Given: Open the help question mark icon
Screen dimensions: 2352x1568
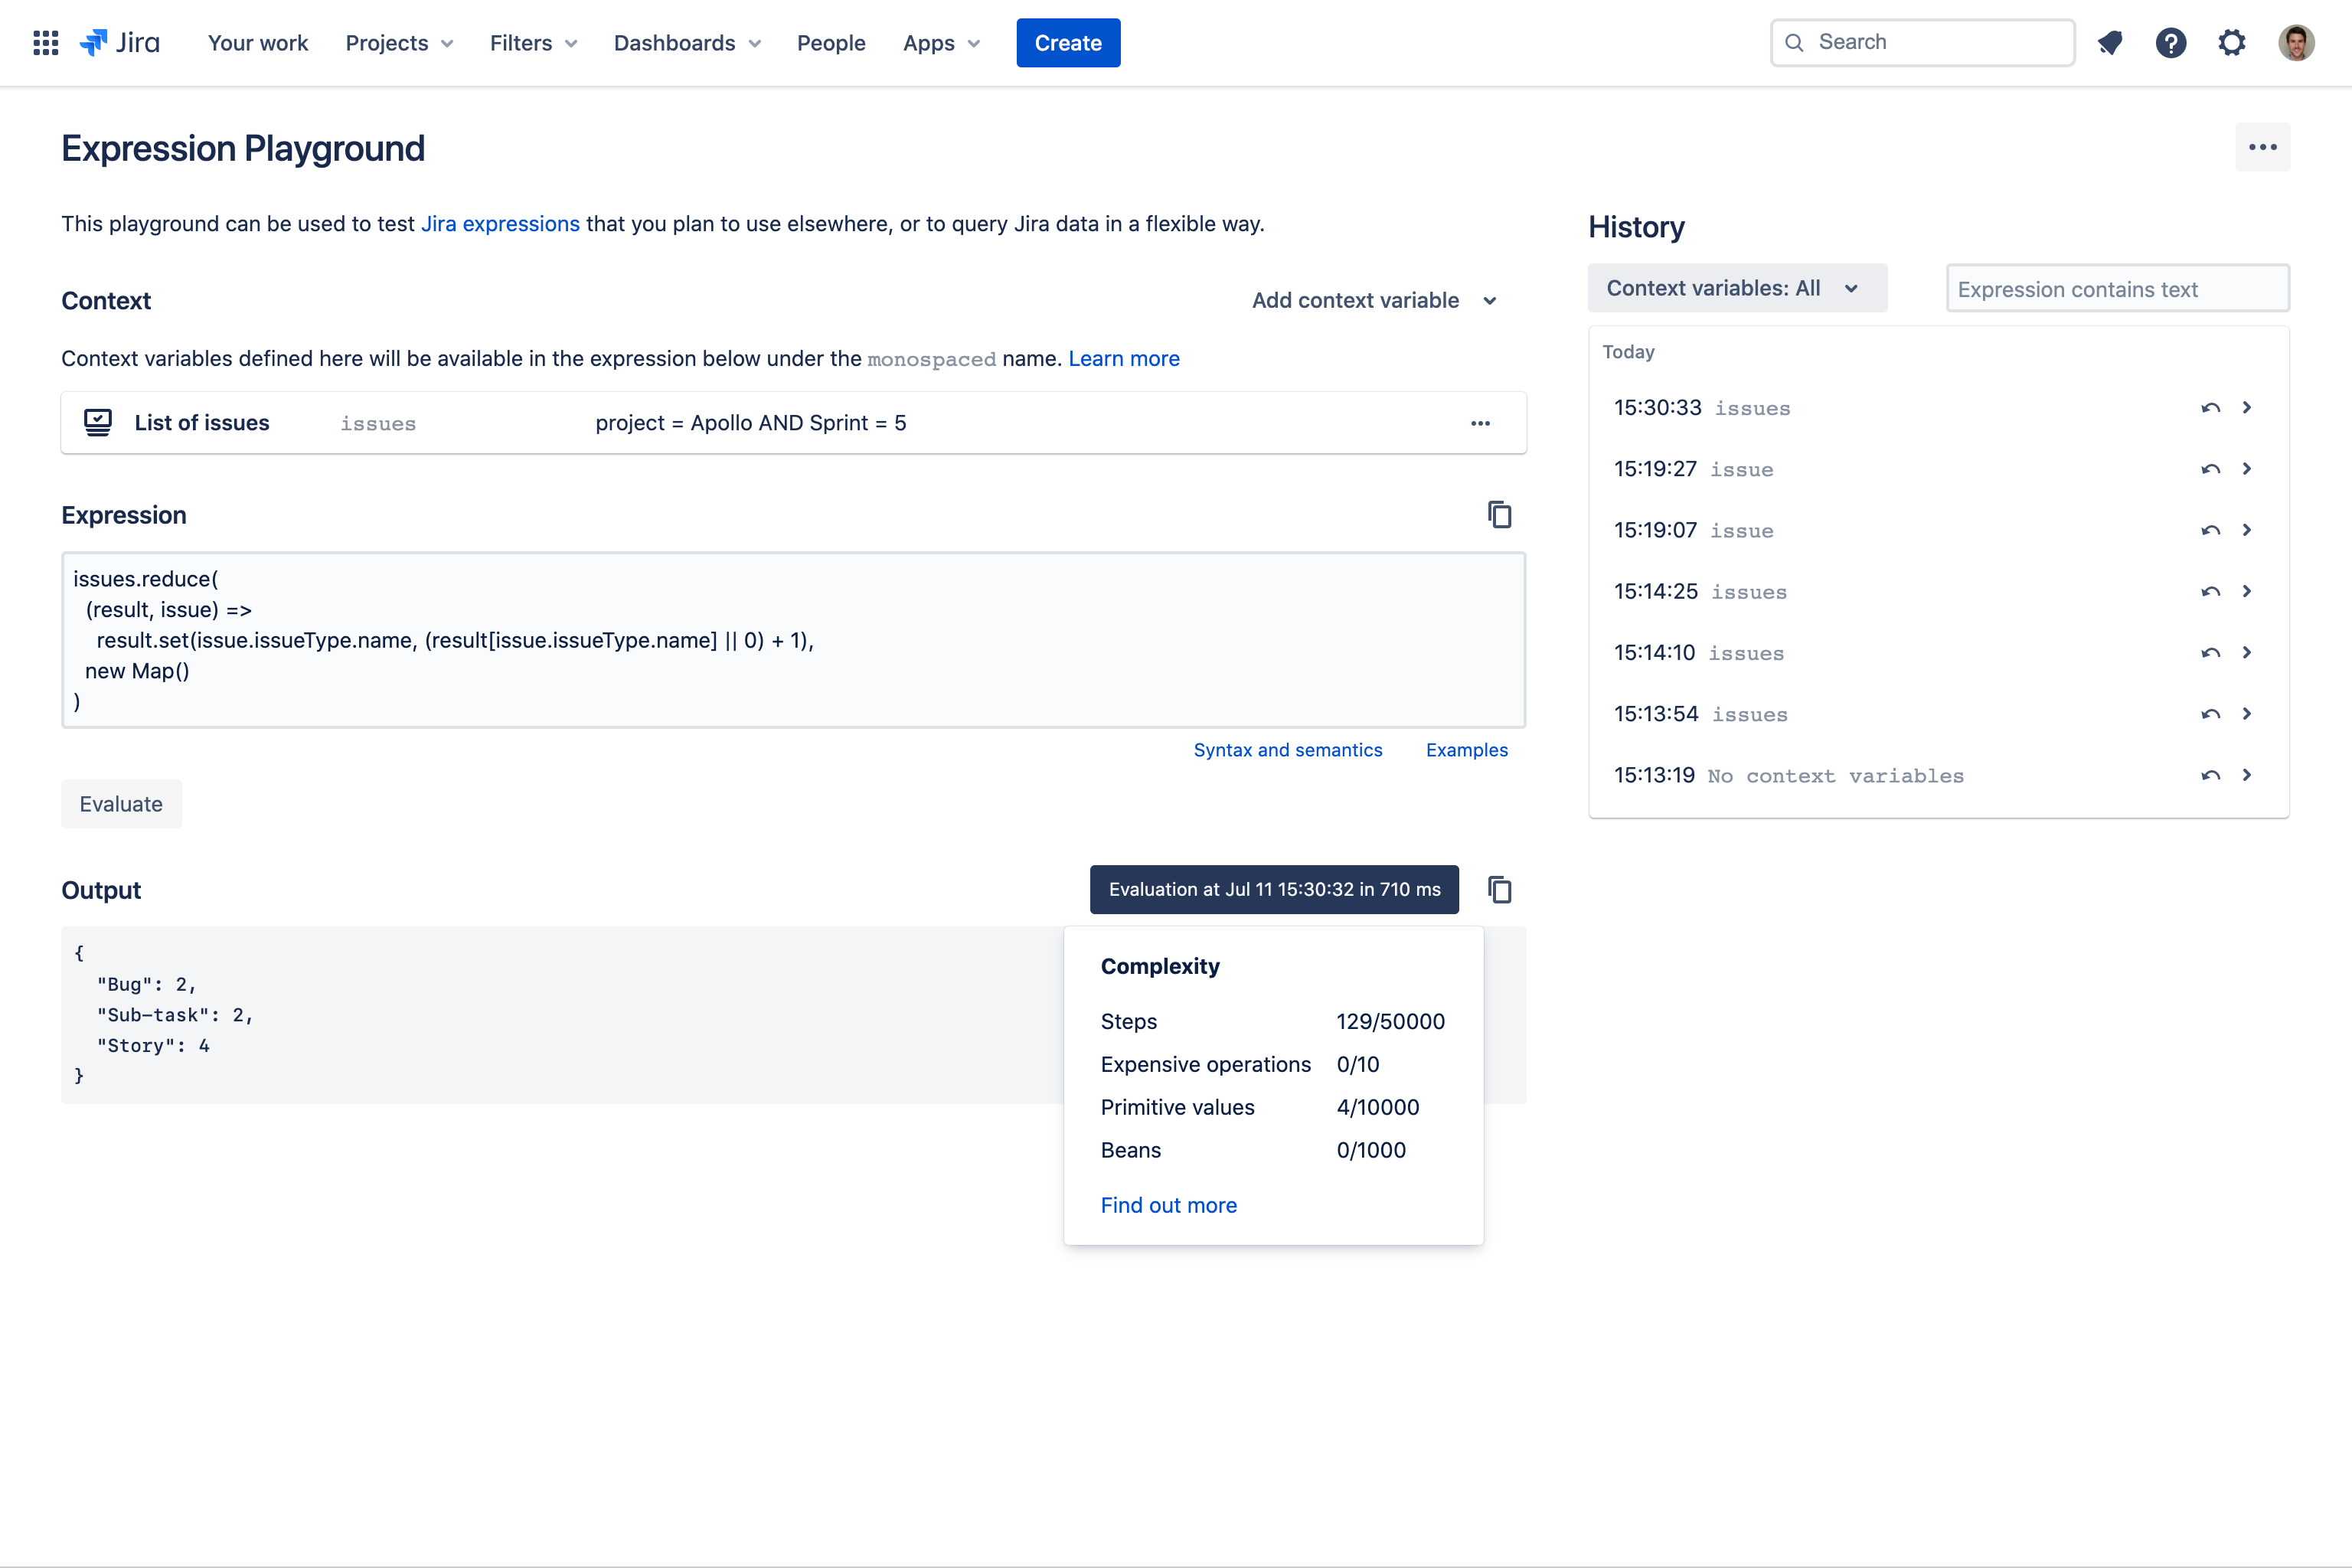Looking at the screenshot, I should coord(2170,43).
